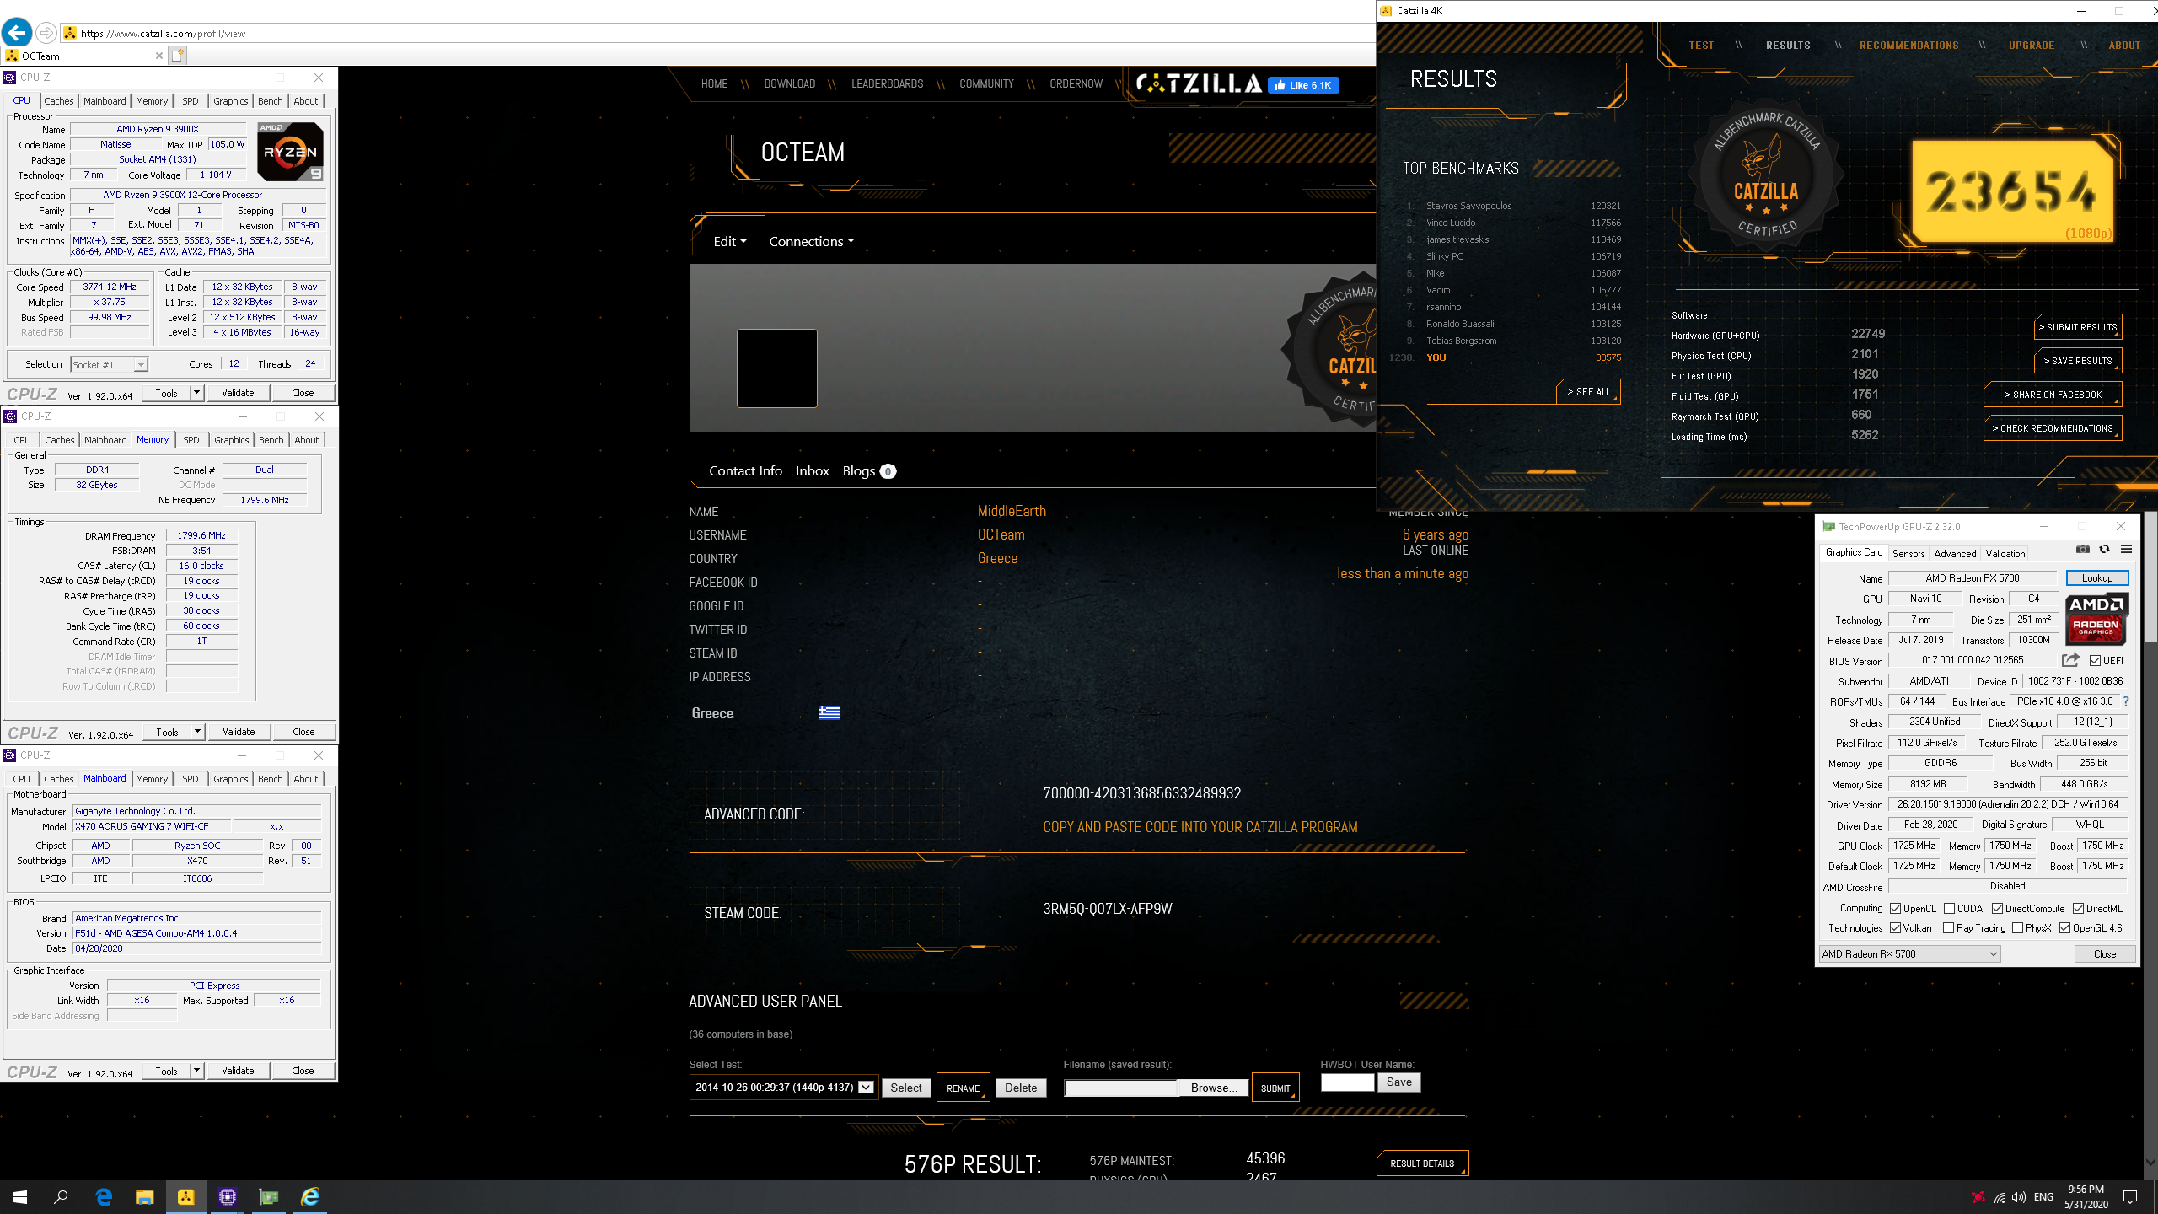
Task: Click the Save Results button in Catzilla
Action: coord(2078,361)
